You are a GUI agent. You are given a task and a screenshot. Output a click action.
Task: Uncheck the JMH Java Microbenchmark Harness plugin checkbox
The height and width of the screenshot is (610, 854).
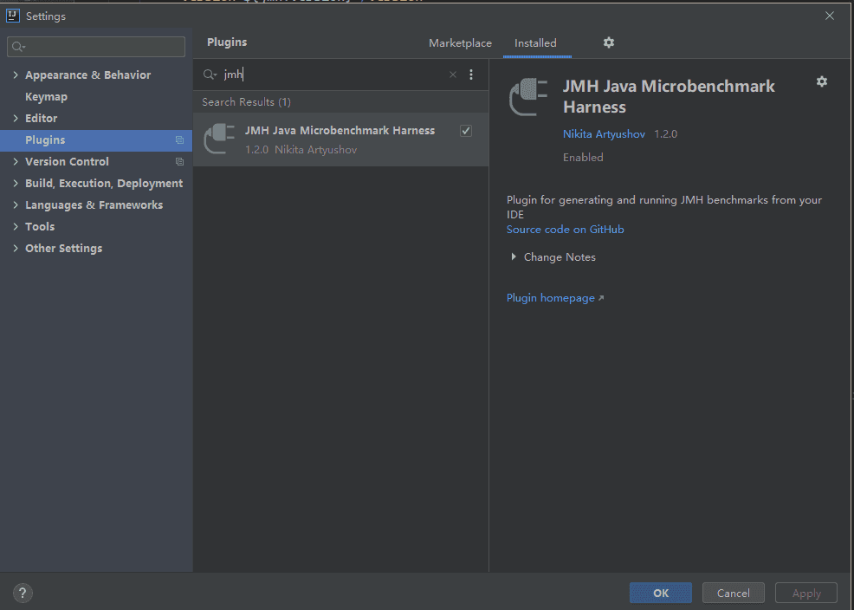point(466,131)
